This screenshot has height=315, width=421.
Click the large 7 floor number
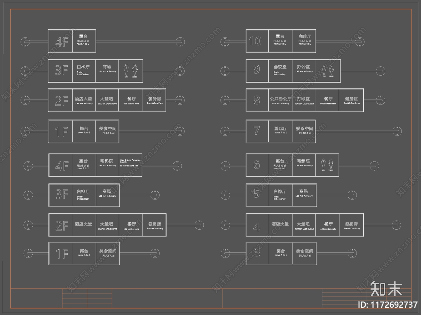point(257,130)
